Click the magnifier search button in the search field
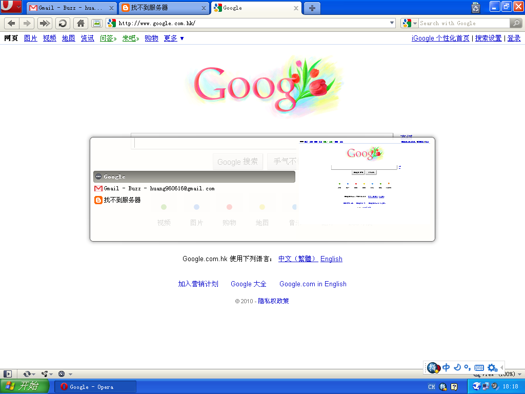This screenshot has width=525, height=394. [x=516, y=23]
